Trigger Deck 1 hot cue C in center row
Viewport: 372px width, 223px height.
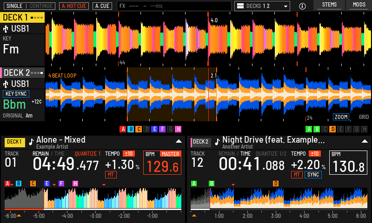click(139, 129)
